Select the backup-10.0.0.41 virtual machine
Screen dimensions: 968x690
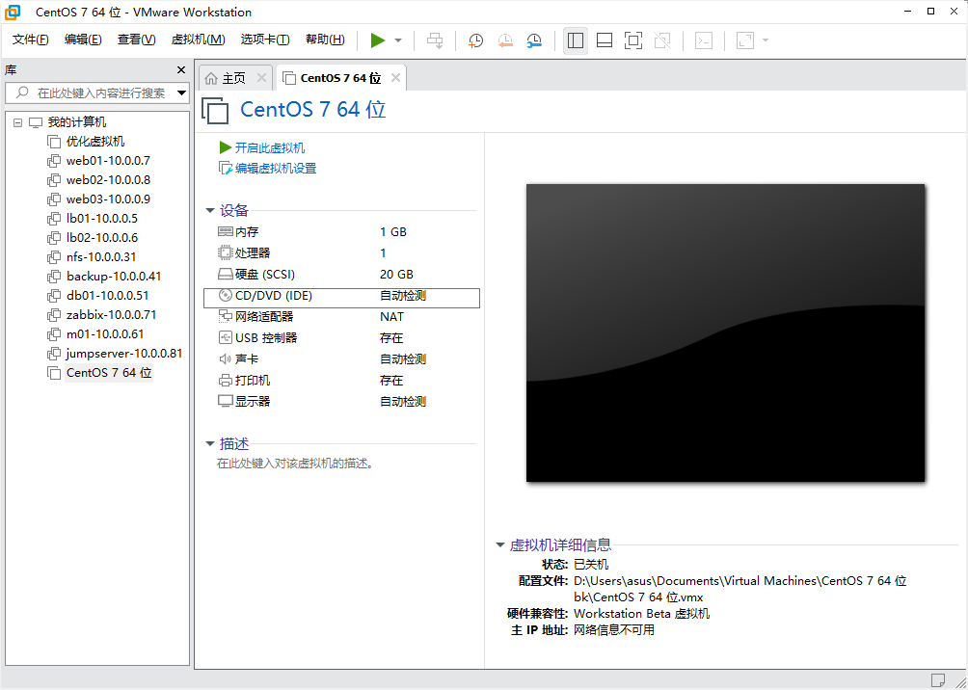point(114,276)
